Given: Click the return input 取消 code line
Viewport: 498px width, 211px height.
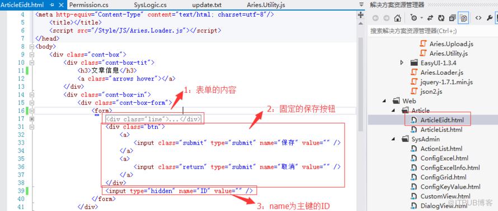Looking at the screenshot, I should (x=237, y=167).
